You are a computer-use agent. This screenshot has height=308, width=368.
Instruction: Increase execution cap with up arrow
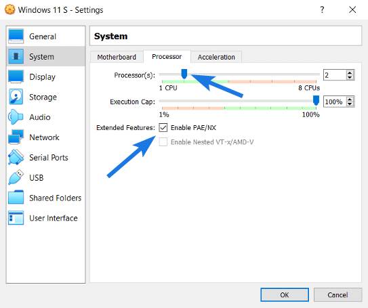[350, 99]
